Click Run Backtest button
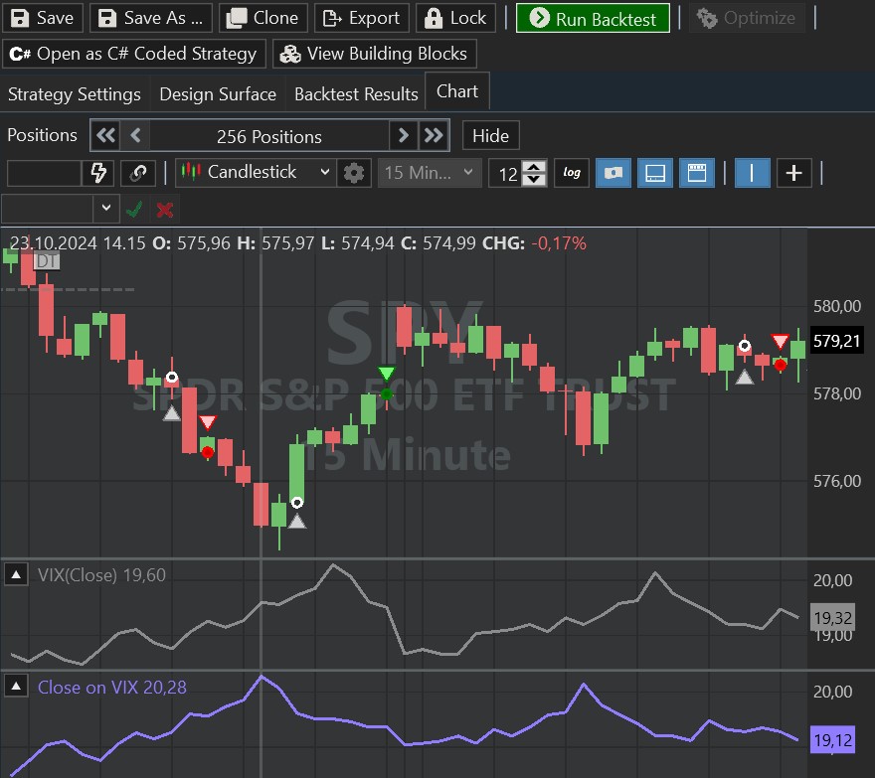875x778 pixels. click(x=593, y=18)
